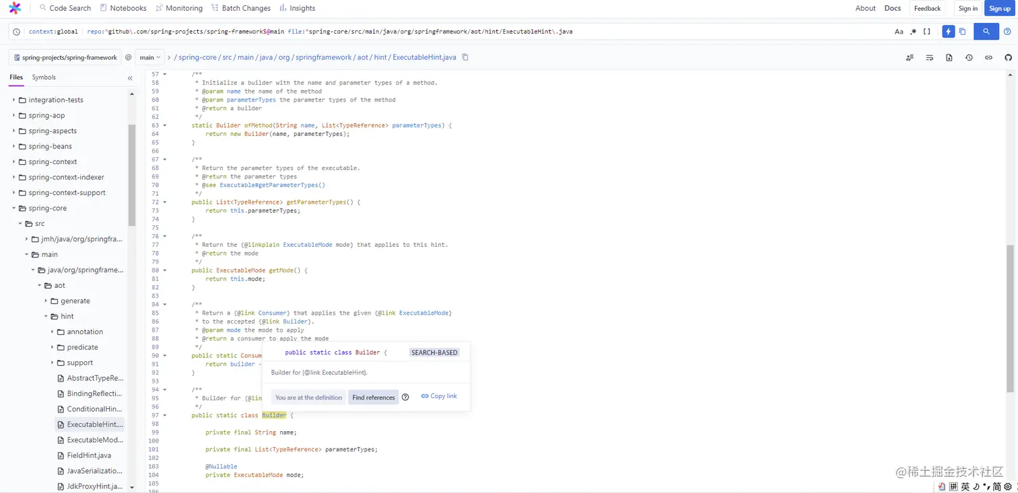Toggle word wrap for the code view
The width and height of the screenshot is (1018, 493).
click(929, 58)
